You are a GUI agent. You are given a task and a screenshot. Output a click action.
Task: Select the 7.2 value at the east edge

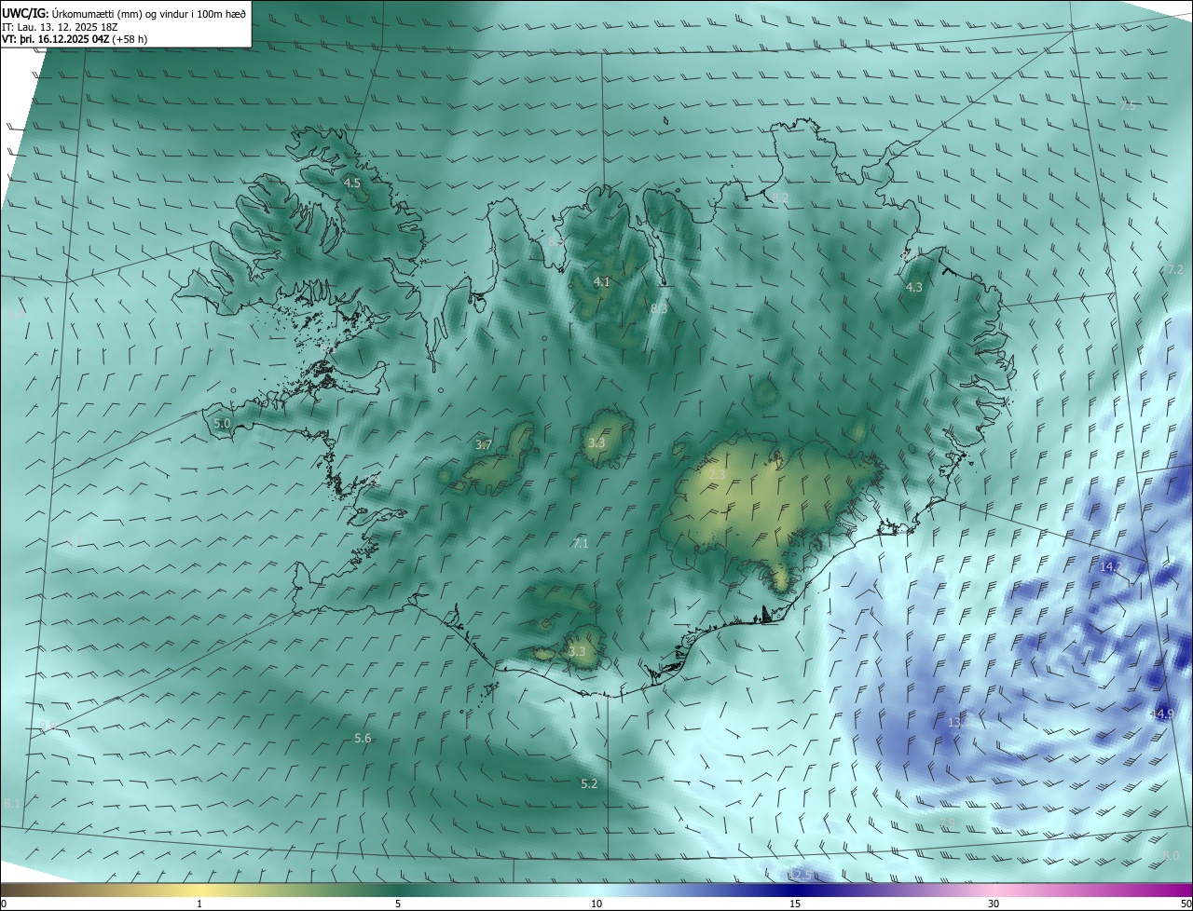(x=1175, y=269)
